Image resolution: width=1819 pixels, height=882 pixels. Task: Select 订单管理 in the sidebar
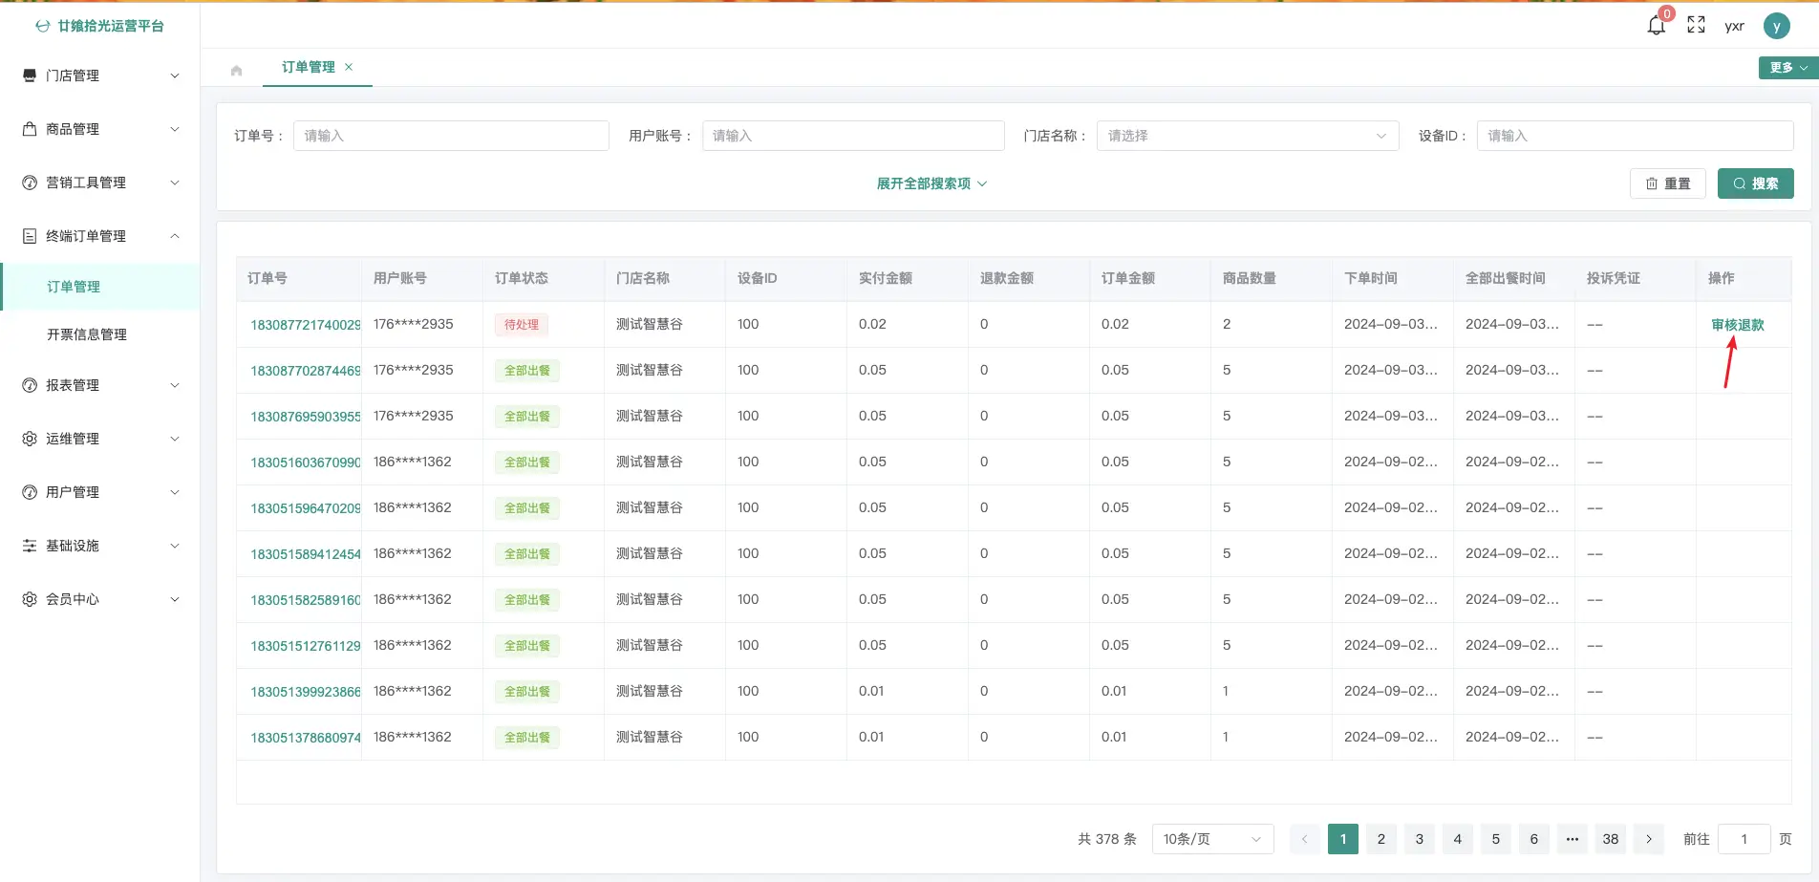click(100, 287)
